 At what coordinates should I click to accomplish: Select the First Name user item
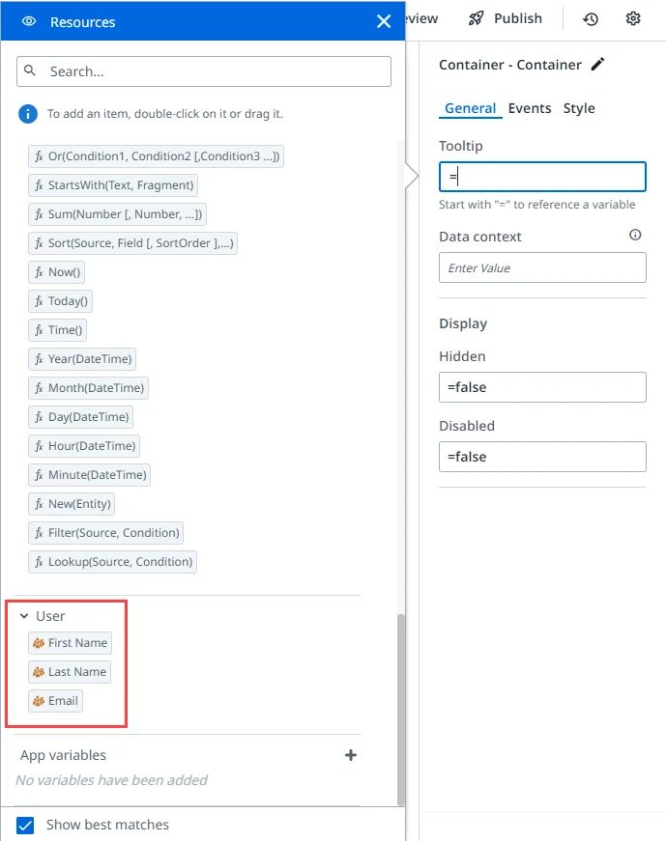[71, 643]
